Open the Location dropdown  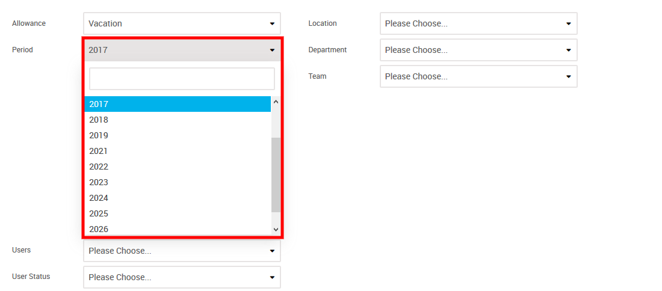coord(478,23)
